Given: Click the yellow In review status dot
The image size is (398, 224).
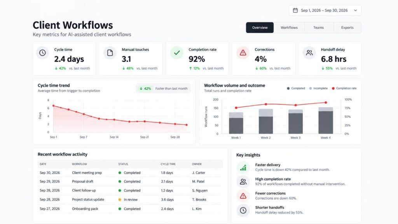Looking at the screenshot, I should pyautogui.click(x=120, y=199).
